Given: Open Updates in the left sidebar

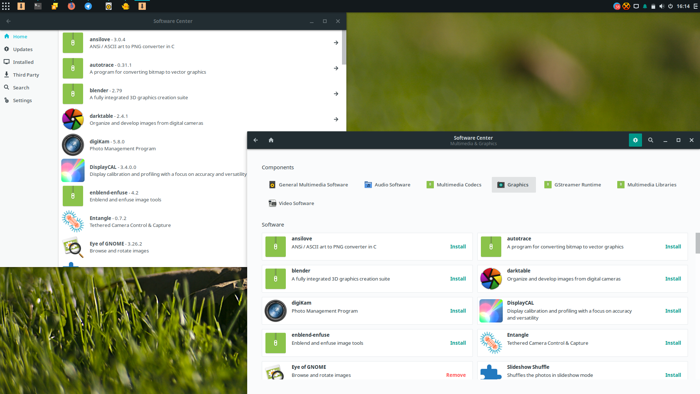Looking at the screenshot, I should point(29,49).
